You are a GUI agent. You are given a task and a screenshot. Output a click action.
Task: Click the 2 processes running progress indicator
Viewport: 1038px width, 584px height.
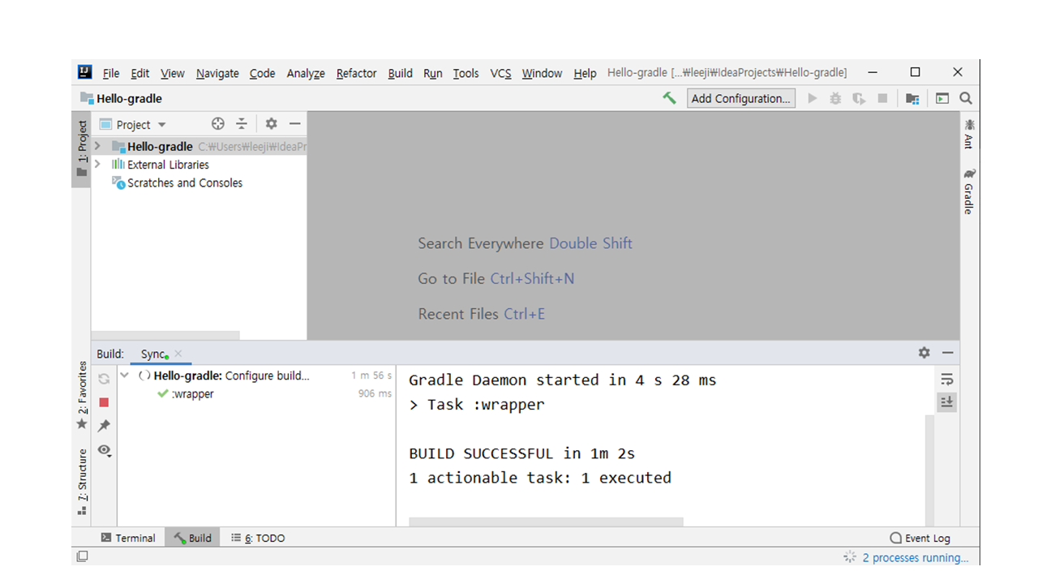[914, 557]
